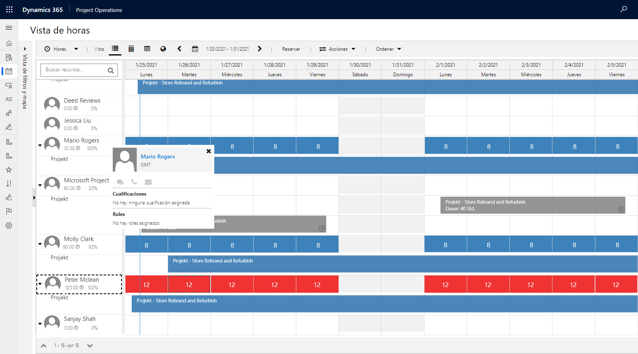Go to the next page of resources
Viewport: 638px width, 354px height.
click(90, 346)
